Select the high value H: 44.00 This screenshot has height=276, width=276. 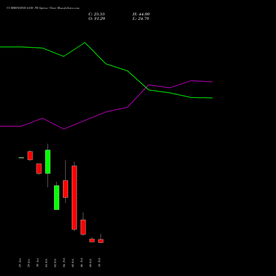pyautogui.click(x=141, y=14)
